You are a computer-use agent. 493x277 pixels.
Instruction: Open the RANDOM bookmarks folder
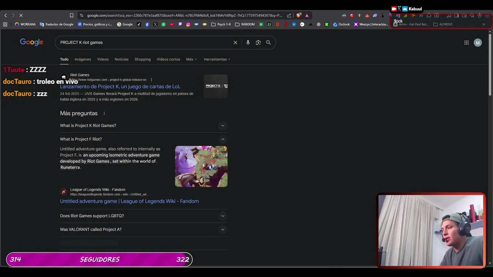(245, 24)
